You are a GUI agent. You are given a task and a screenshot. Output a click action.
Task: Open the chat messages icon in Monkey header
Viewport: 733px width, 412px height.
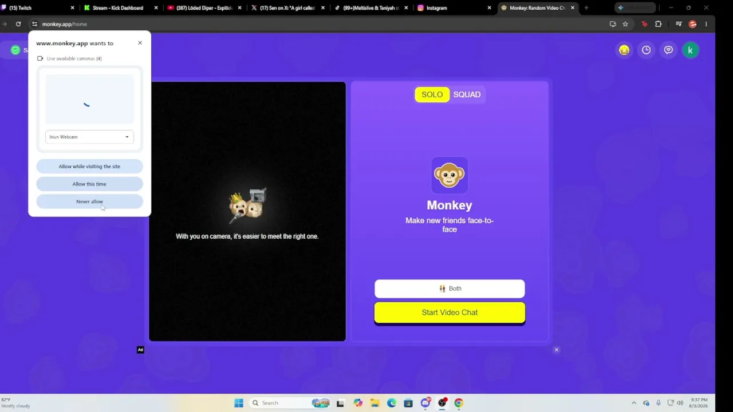point(668,50)
